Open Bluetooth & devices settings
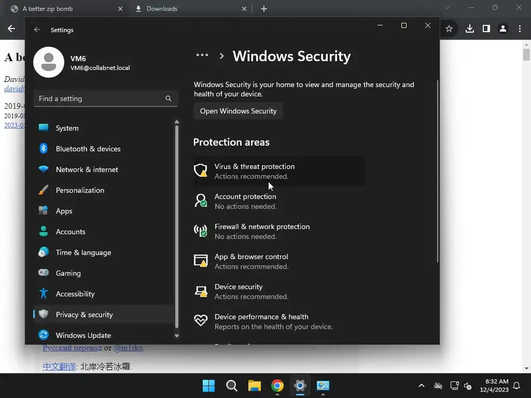 [103, 149]
